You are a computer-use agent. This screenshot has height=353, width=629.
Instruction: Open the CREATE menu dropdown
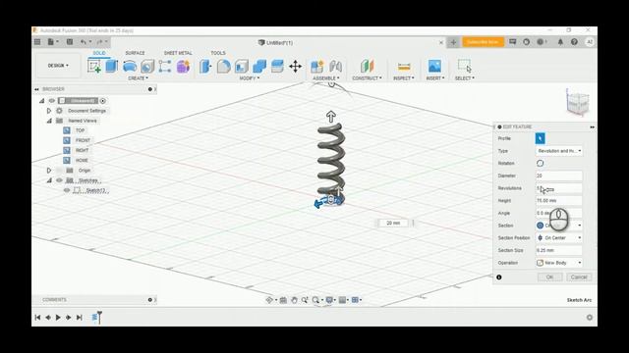point(138,78)
